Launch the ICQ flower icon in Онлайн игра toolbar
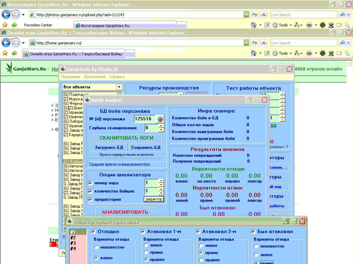Image resolution: width=353 pixels, height=264 pixels. (323, 53)
